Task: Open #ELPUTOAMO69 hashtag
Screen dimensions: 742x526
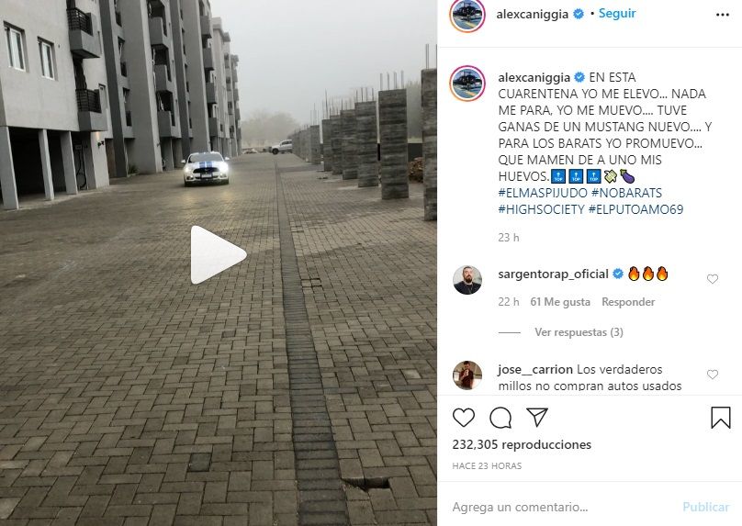Action: pos(636,209)
